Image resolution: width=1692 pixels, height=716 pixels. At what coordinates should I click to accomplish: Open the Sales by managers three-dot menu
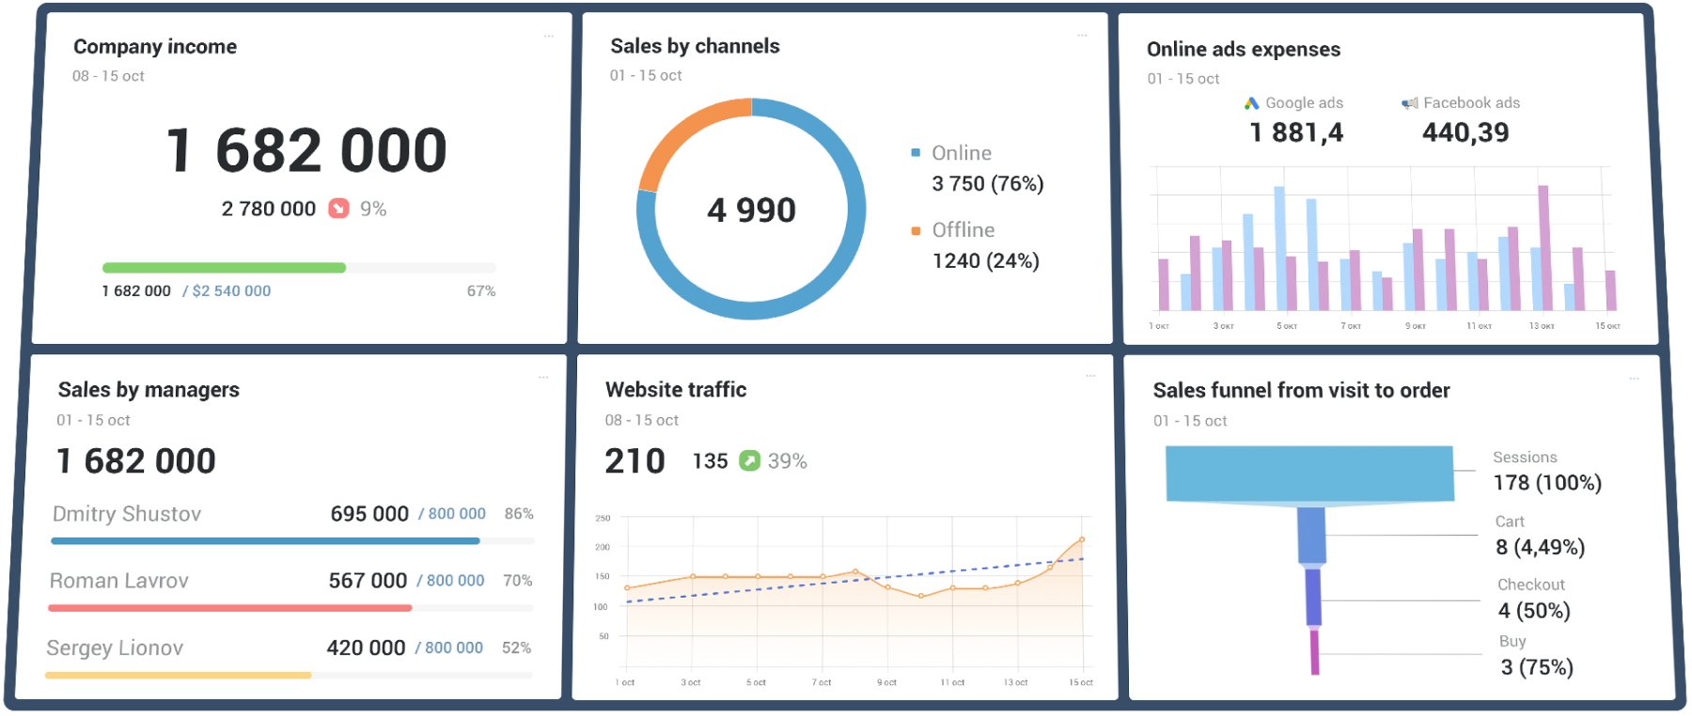(x=543, y=377)
